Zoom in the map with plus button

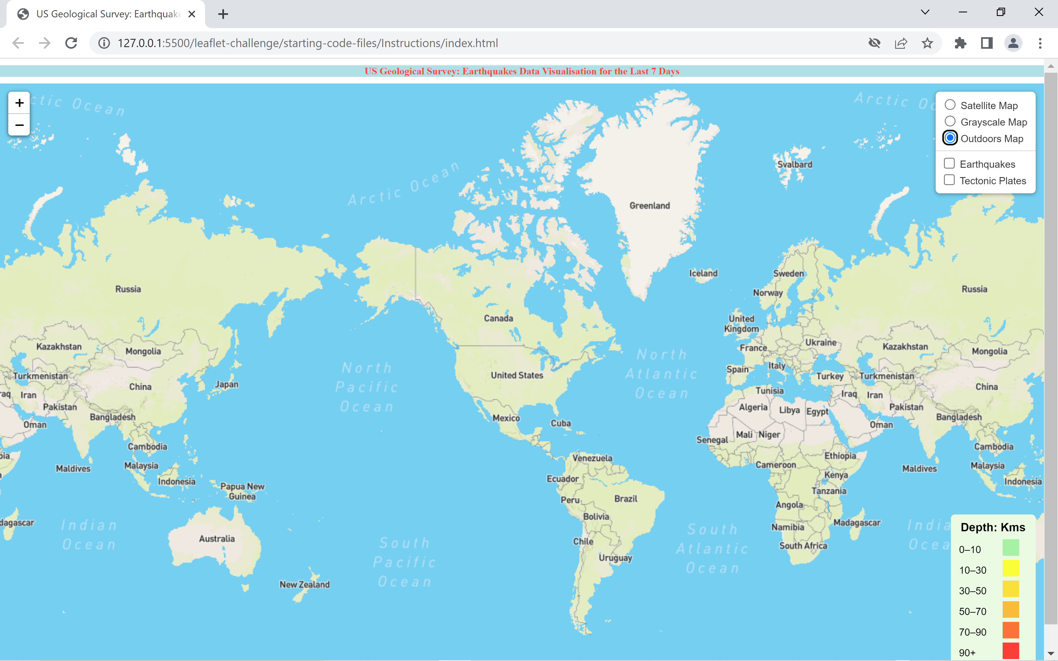coord(19,103)
